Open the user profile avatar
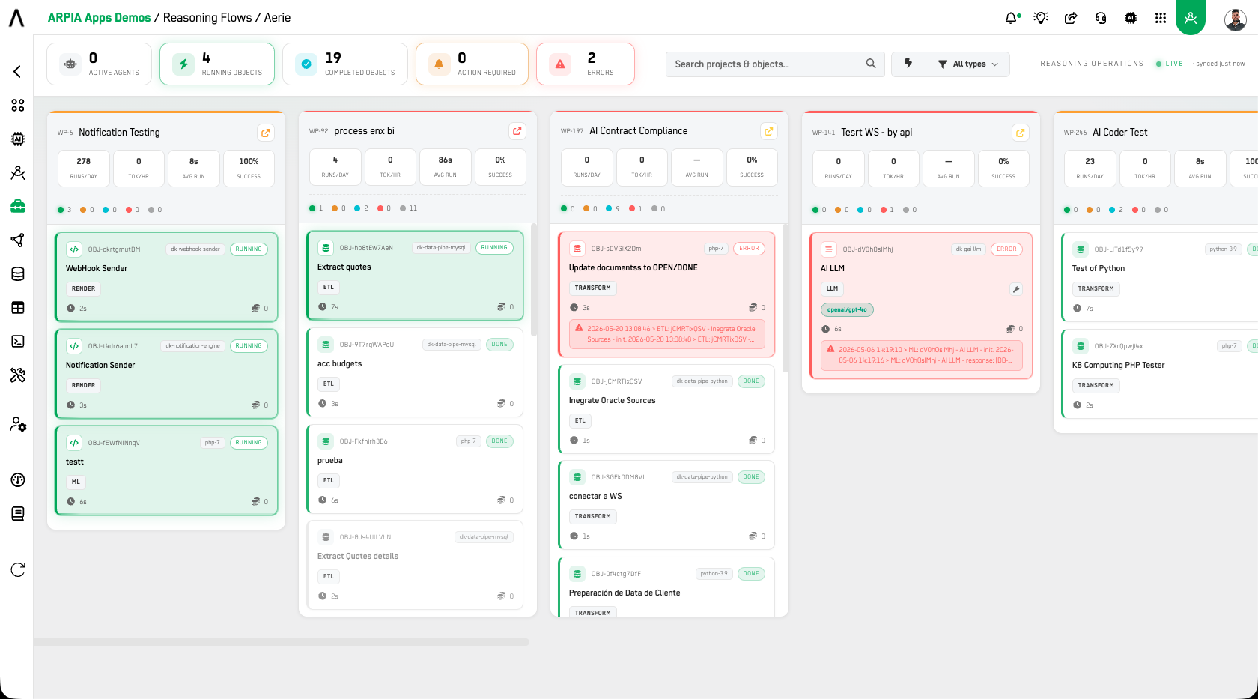The height and width of the screenshot is (699, 1258). (x=1236, y=19)
